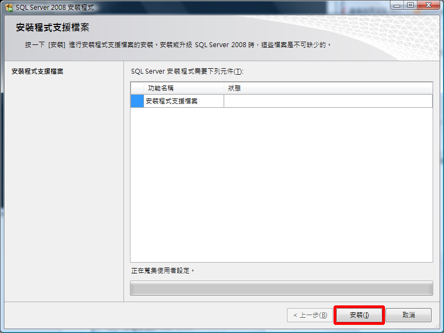Click the 取消 cancel button
Image resolution: width=444 pixels, height=333 pixels.
point(409,315)
